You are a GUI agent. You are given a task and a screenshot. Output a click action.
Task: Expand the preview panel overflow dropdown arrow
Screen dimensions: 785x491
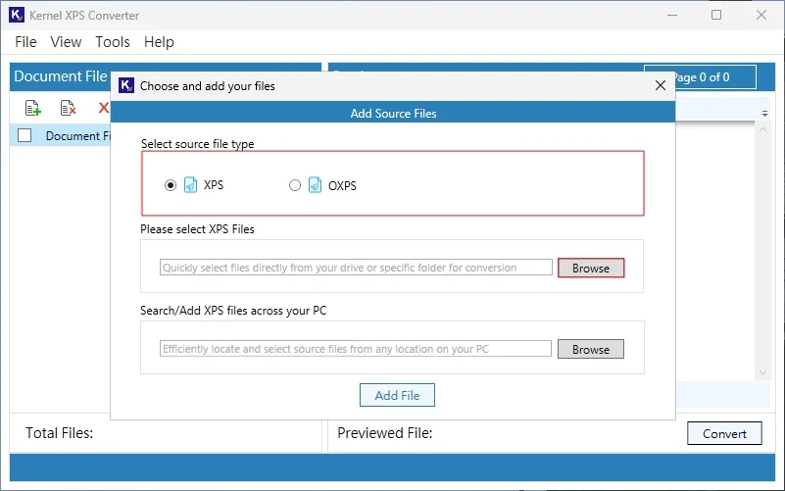pyautogui.click(x=765, y=114)
